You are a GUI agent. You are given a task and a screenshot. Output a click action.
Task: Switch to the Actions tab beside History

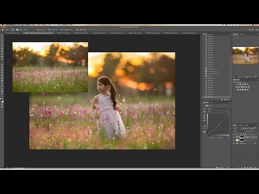pyautogui.click(x=210, y=34)
